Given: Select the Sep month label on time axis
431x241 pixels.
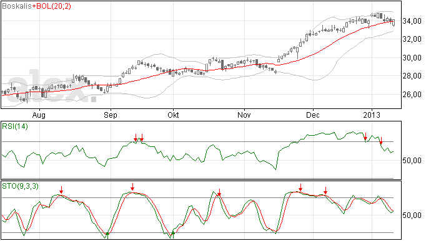Looking at the screenshot, I should click(111, 115).
